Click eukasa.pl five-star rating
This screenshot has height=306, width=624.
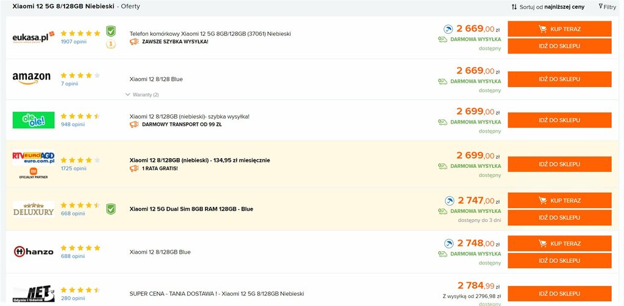coord(80,33)
